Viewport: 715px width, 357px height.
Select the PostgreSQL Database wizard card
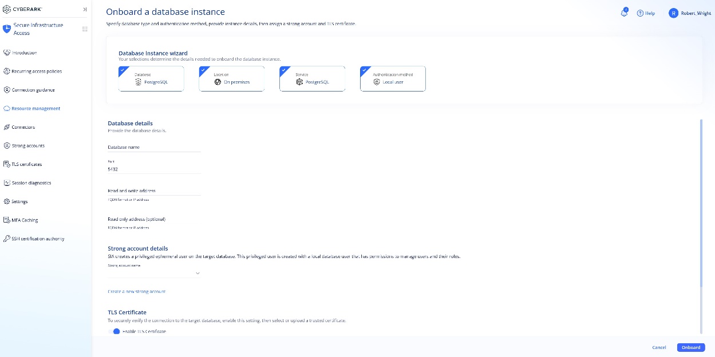point(151,79)
